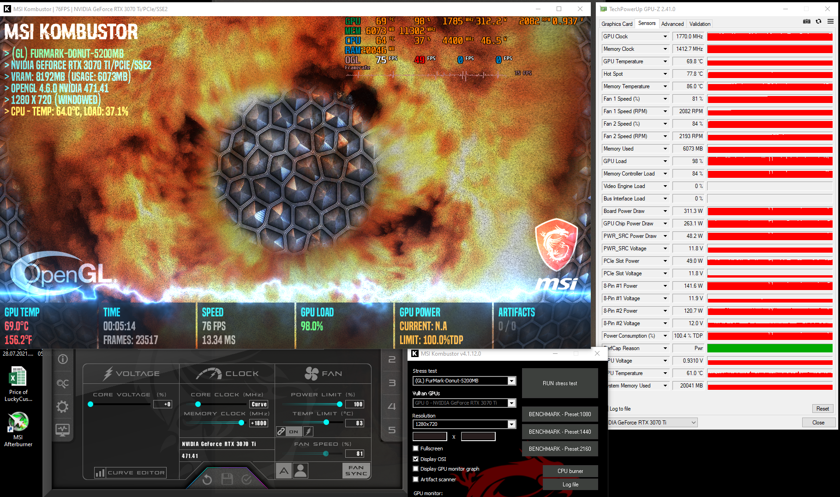The image size is (840, 497).
Task: Switch to the Graphics Card tab
Action: [x=617, y=24]
